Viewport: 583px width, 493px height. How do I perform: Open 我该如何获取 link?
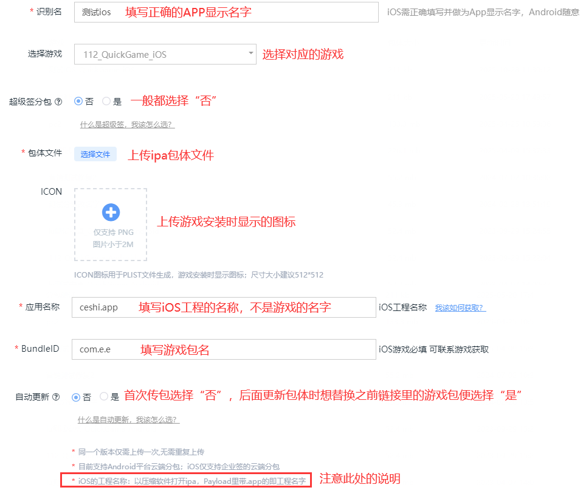tap(460, 307)
